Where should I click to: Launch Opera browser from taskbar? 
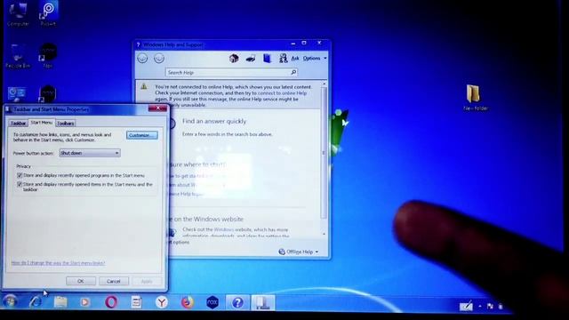[111, 302]
